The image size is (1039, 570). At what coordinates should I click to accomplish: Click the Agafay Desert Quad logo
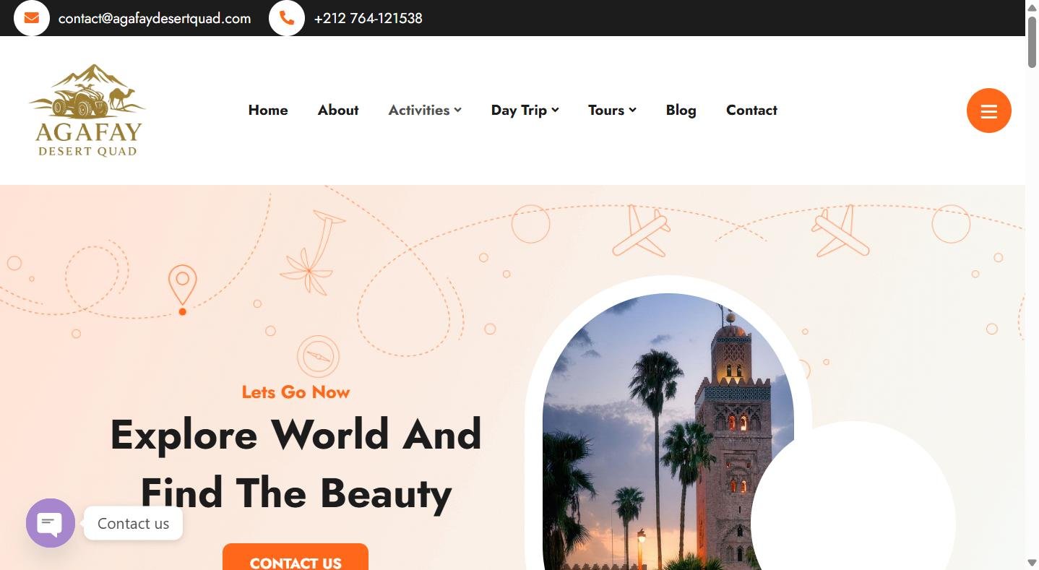tap(87, 110)
